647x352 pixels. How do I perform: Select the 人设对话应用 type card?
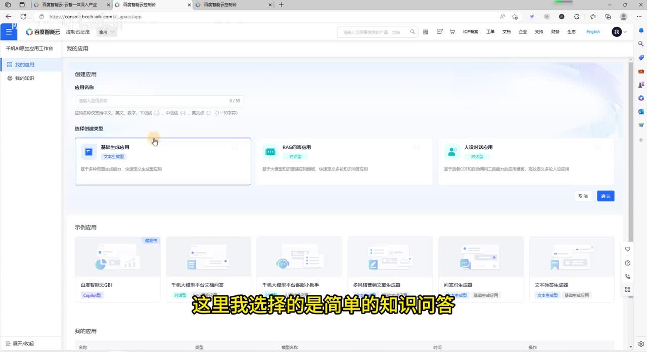tap(526, 161)
